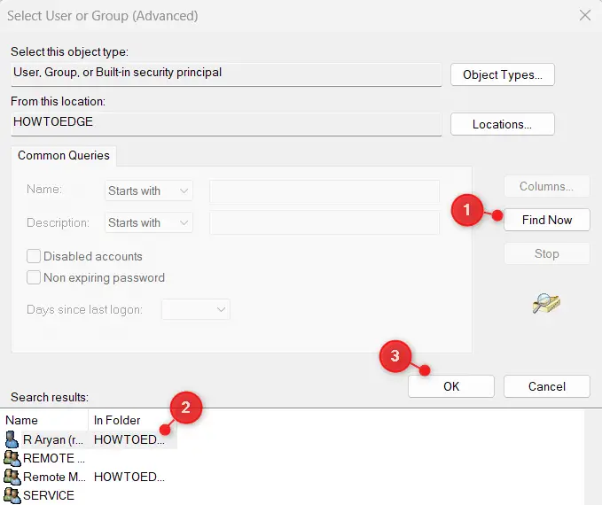Image resolution: width=602 pixels, height=505 pixels.
Task: Click the object type field
Action: click(226, 74)
